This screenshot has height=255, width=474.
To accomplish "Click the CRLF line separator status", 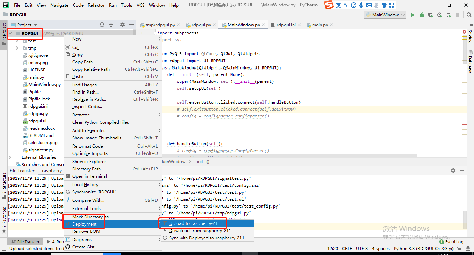I will click(x=347, y=249).
